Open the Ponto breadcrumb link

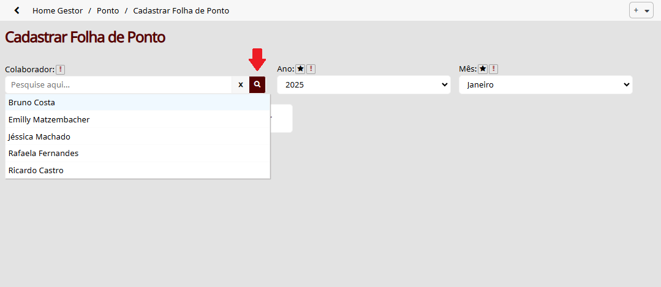pos(108,10)
